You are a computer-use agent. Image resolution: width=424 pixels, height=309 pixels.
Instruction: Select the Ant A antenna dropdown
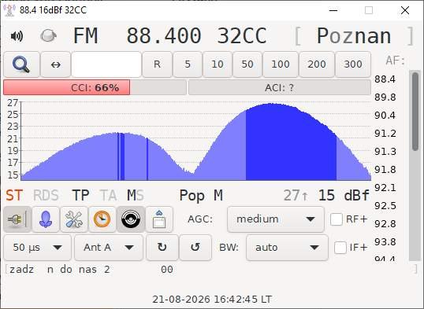coord(109,248)
